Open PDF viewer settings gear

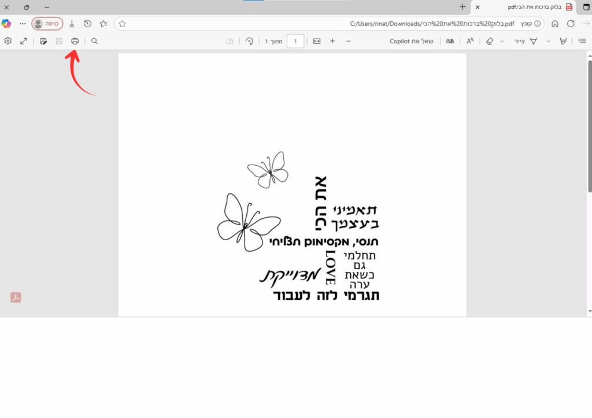coord(8,41)
